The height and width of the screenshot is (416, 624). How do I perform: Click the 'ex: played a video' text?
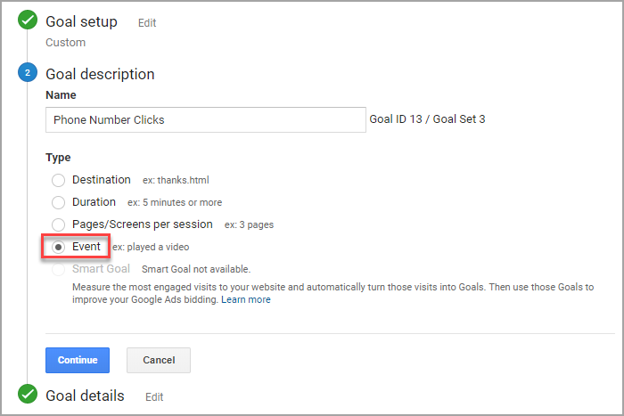click(151, 247)
